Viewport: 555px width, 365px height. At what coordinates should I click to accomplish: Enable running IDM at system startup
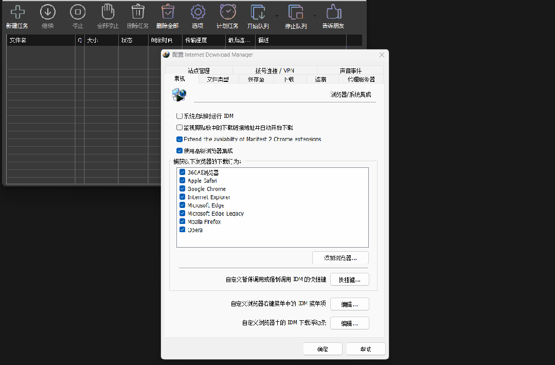pos(179,116)
